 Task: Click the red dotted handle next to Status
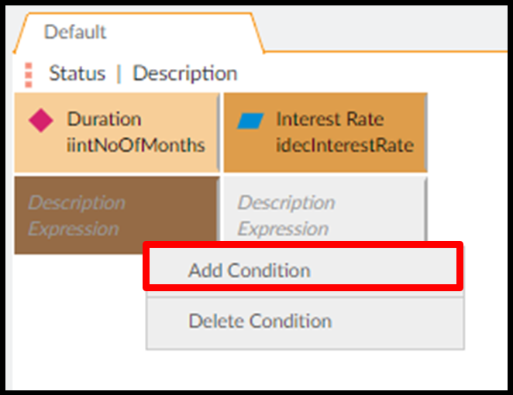29,74
